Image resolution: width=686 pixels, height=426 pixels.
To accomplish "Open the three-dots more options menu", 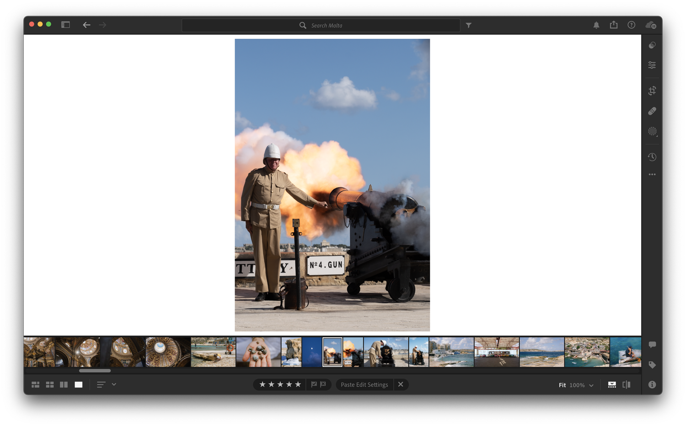I will (652, 175).
